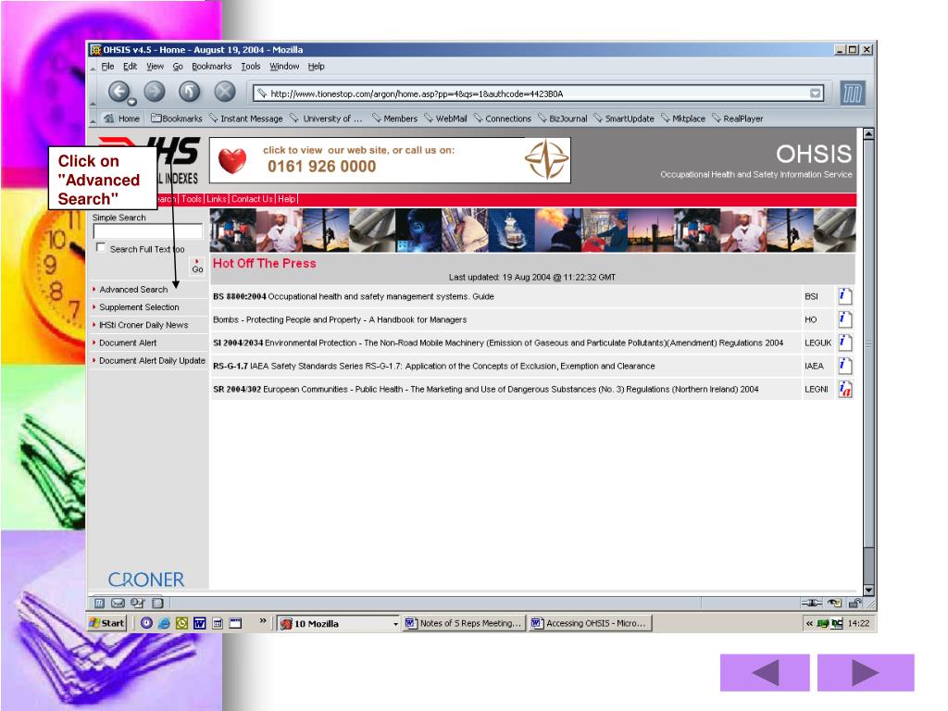Viewport: 948px width, 711px height.
Task: Click the page scrollbar down arrow
Action: point(868,590)
